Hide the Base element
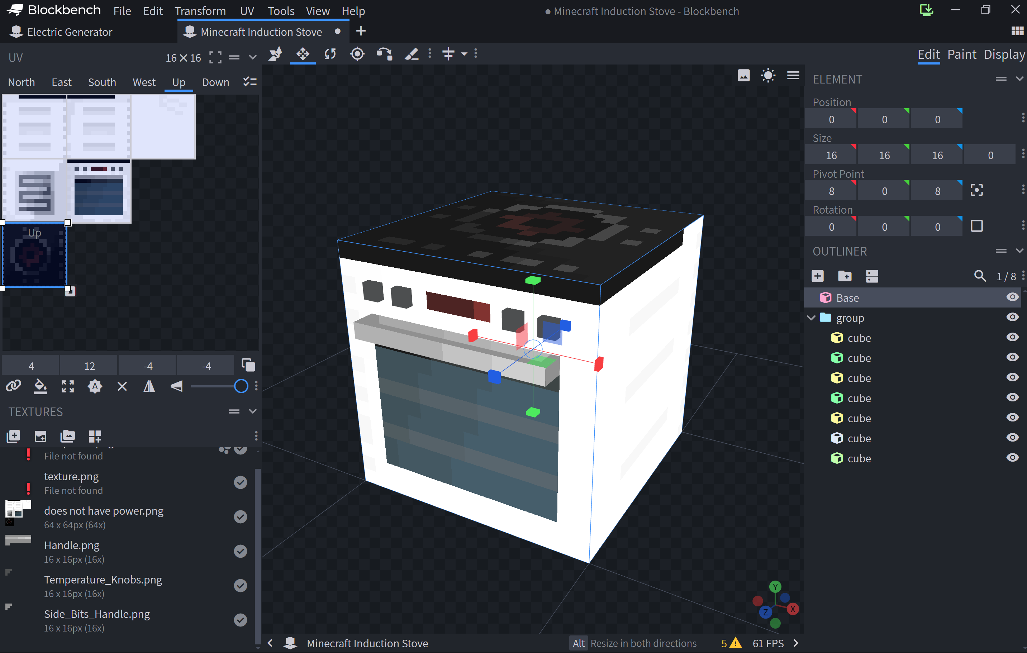The height and width of the screenshot is (653, 1027). (1013, 297)
